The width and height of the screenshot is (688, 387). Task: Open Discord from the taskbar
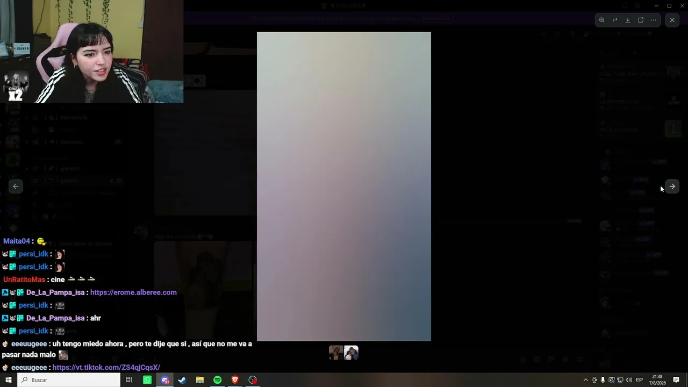click(165, 380)
